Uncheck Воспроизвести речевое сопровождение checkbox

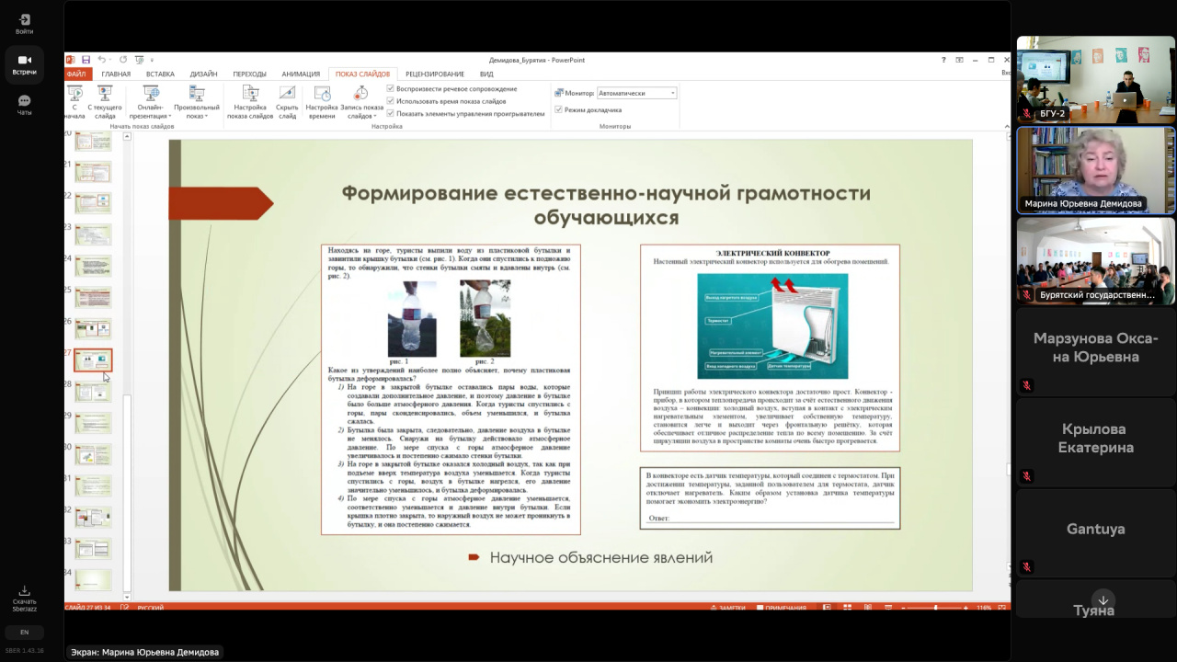click(x=391, y=89)
